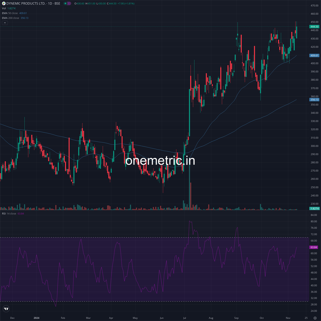Click the Apr label on time axis
Image resolution: width=321 pixels, height=321 pixels.
pyautogui.click(x=111, y=318)
